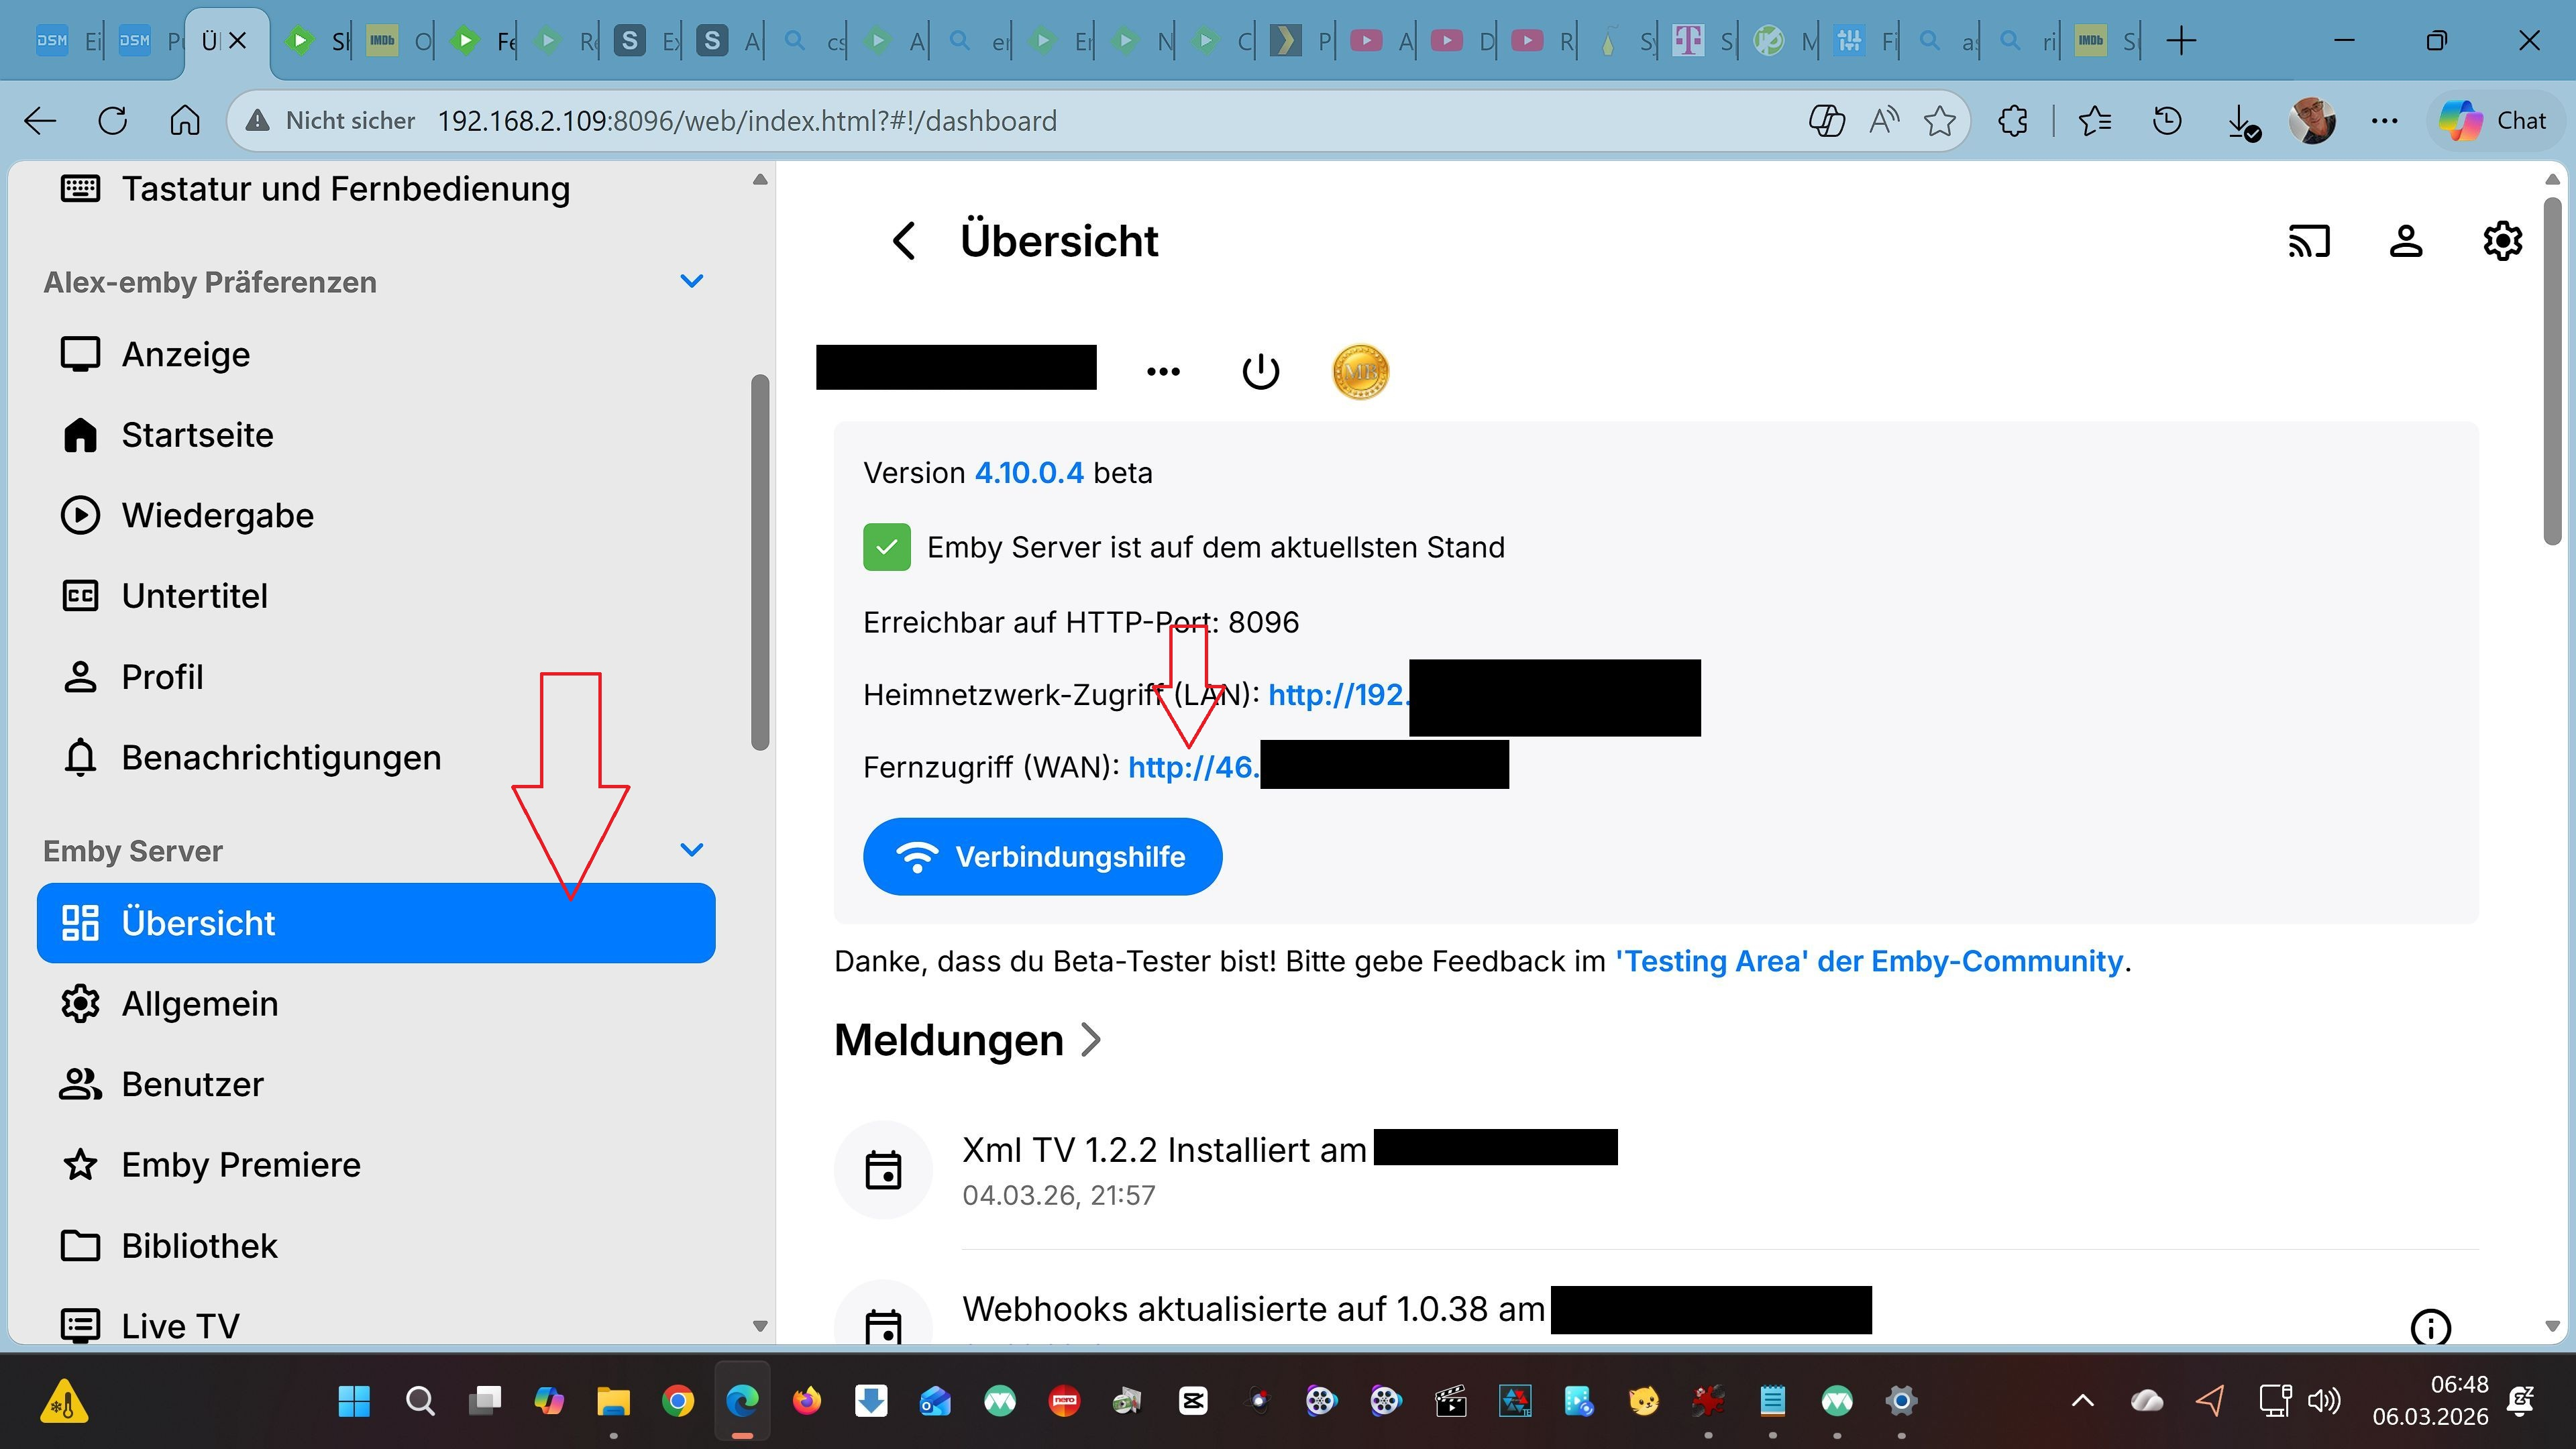Click the green up-to-date checkmark box
The width and height of the screenshot is (2576, 1449).
[x=886, y=547]
